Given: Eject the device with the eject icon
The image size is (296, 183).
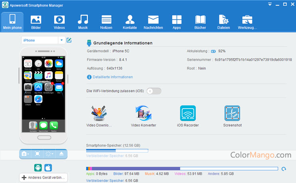Looking at the screenshot, I should coord(61,154).
